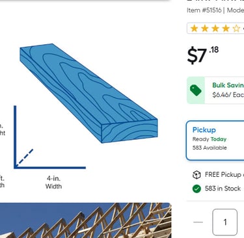The height and width of the screenshot is (238, 244).
Task: Click the green in-stock checkmark icon
Action: point(197,189)
